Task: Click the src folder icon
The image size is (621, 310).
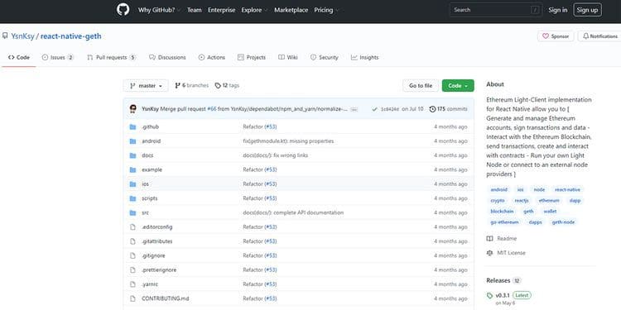Action: coord(132,212)
